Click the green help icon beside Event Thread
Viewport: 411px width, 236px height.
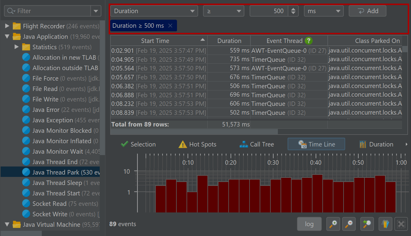(x=309, y=41)
